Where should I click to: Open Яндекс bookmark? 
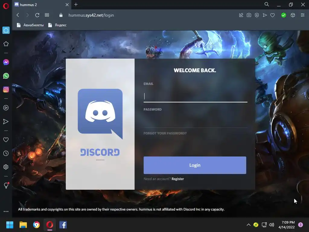pyautogui.click(x=57, y=25)
